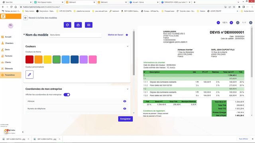Open the Dailymotion bookmark
The image size is (255, 143).
[x=45, y=11]
